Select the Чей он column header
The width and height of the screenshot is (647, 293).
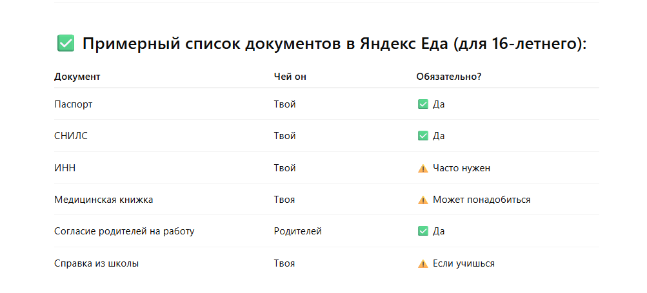click(290, 77)
